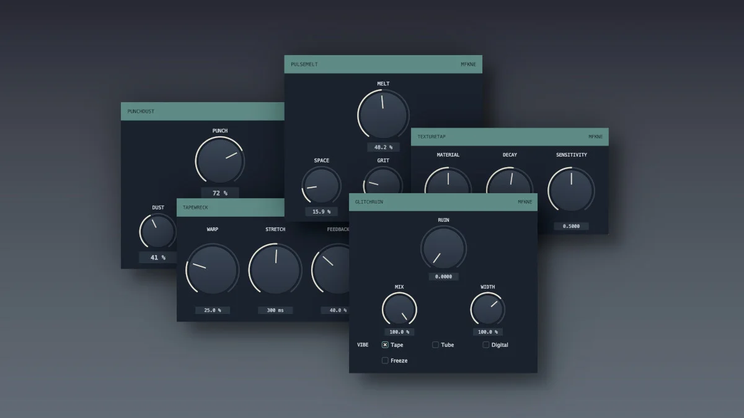Click the Stretch value field 300 ms
Viewport: 744px width, 418px height.
click(x=275, y=310)
